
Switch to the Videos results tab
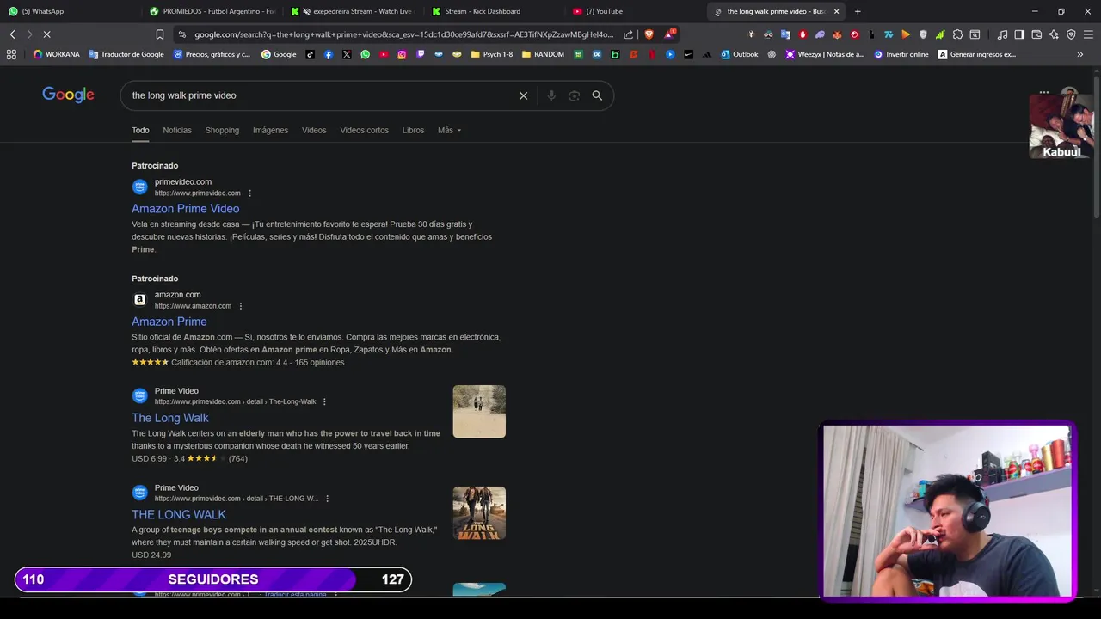[x=314, y=130]
